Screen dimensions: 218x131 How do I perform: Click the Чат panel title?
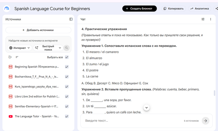click(x=83, y=19)
